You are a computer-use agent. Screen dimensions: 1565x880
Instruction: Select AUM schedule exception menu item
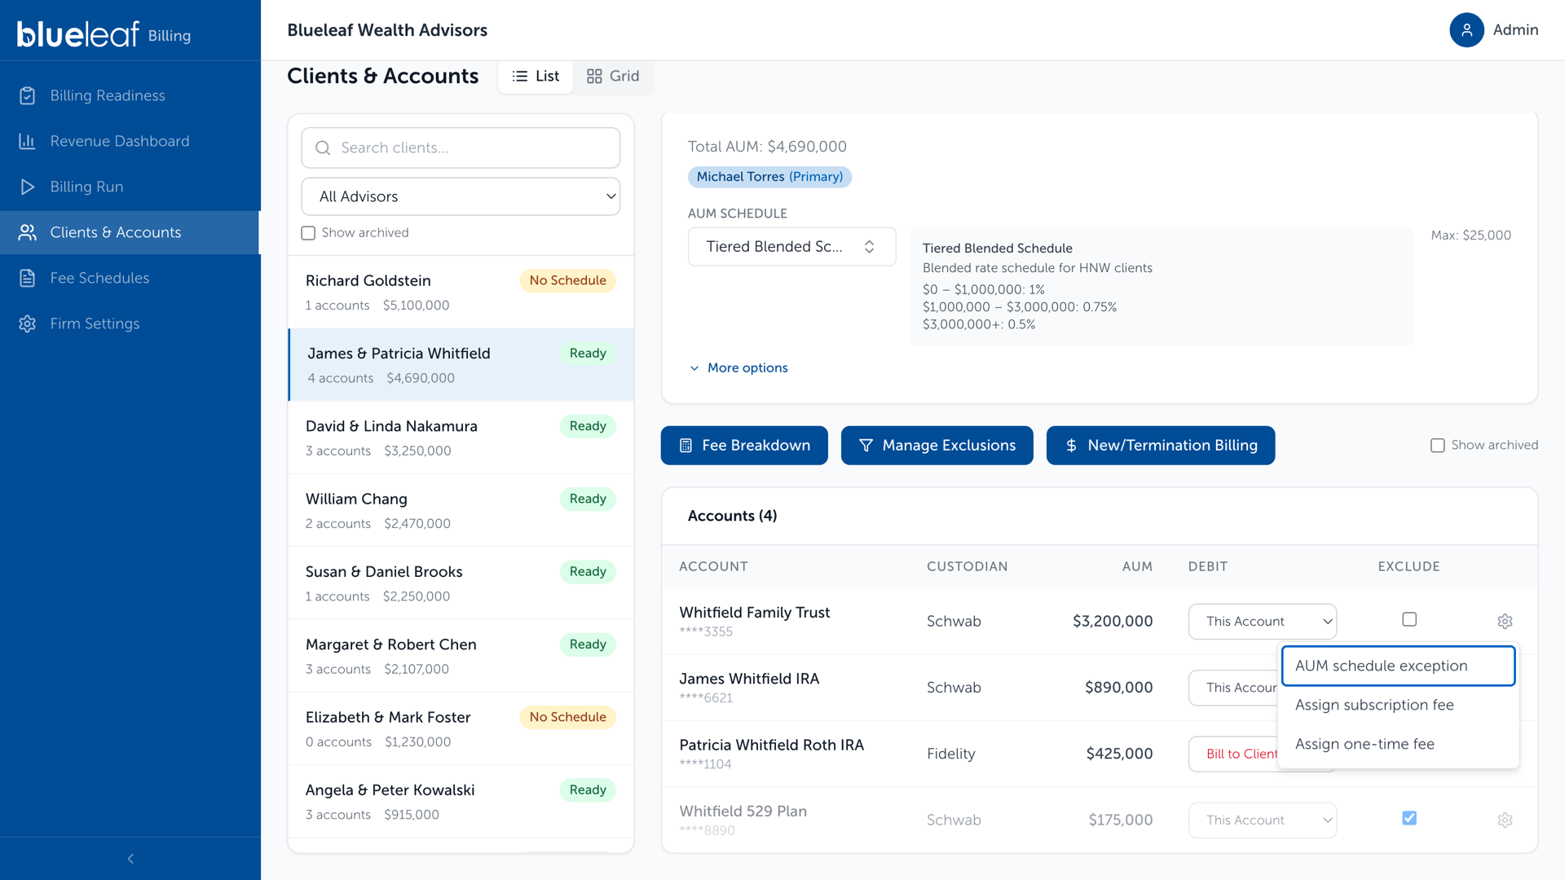1398,666
